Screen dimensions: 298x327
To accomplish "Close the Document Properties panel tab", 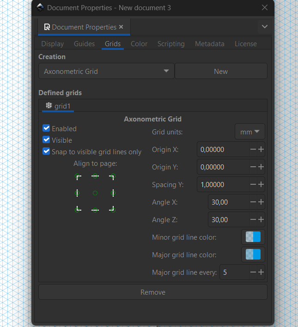I will pyautogui.click(x=121, y=27).
